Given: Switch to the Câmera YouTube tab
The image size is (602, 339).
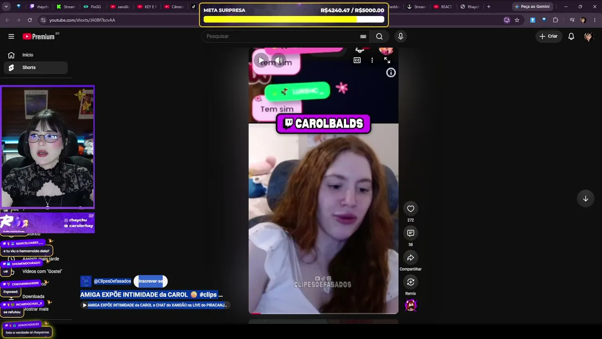Looking at the screenshot, I should [x=174, y=7].
